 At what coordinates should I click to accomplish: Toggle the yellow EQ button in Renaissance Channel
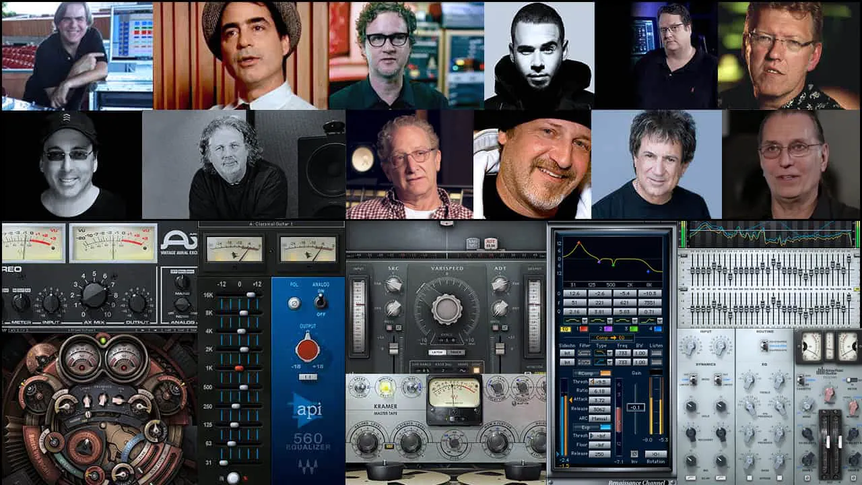(x=565, y=328)
